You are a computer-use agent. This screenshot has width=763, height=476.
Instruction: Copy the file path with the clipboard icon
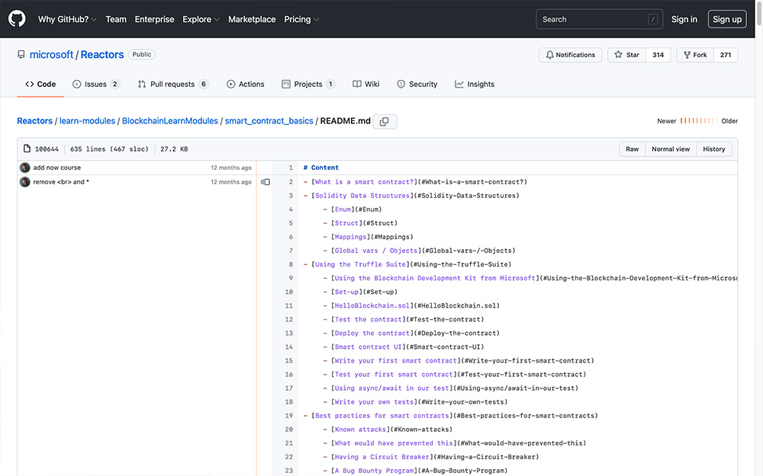click(385, 121)
